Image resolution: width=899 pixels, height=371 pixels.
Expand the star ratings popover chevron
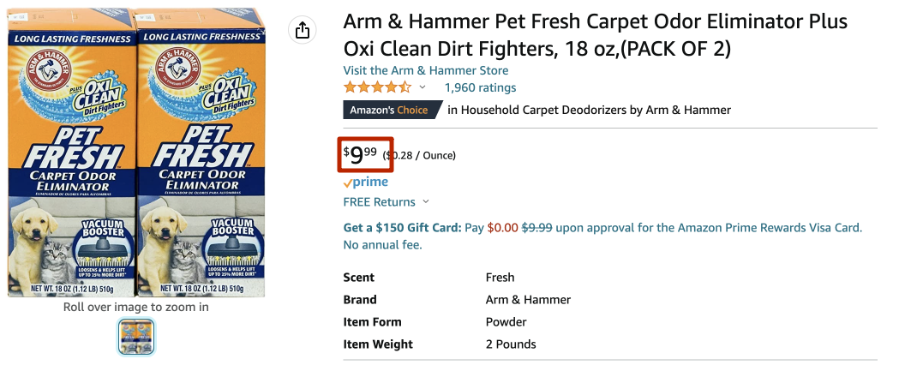click(x=423, y=87)
